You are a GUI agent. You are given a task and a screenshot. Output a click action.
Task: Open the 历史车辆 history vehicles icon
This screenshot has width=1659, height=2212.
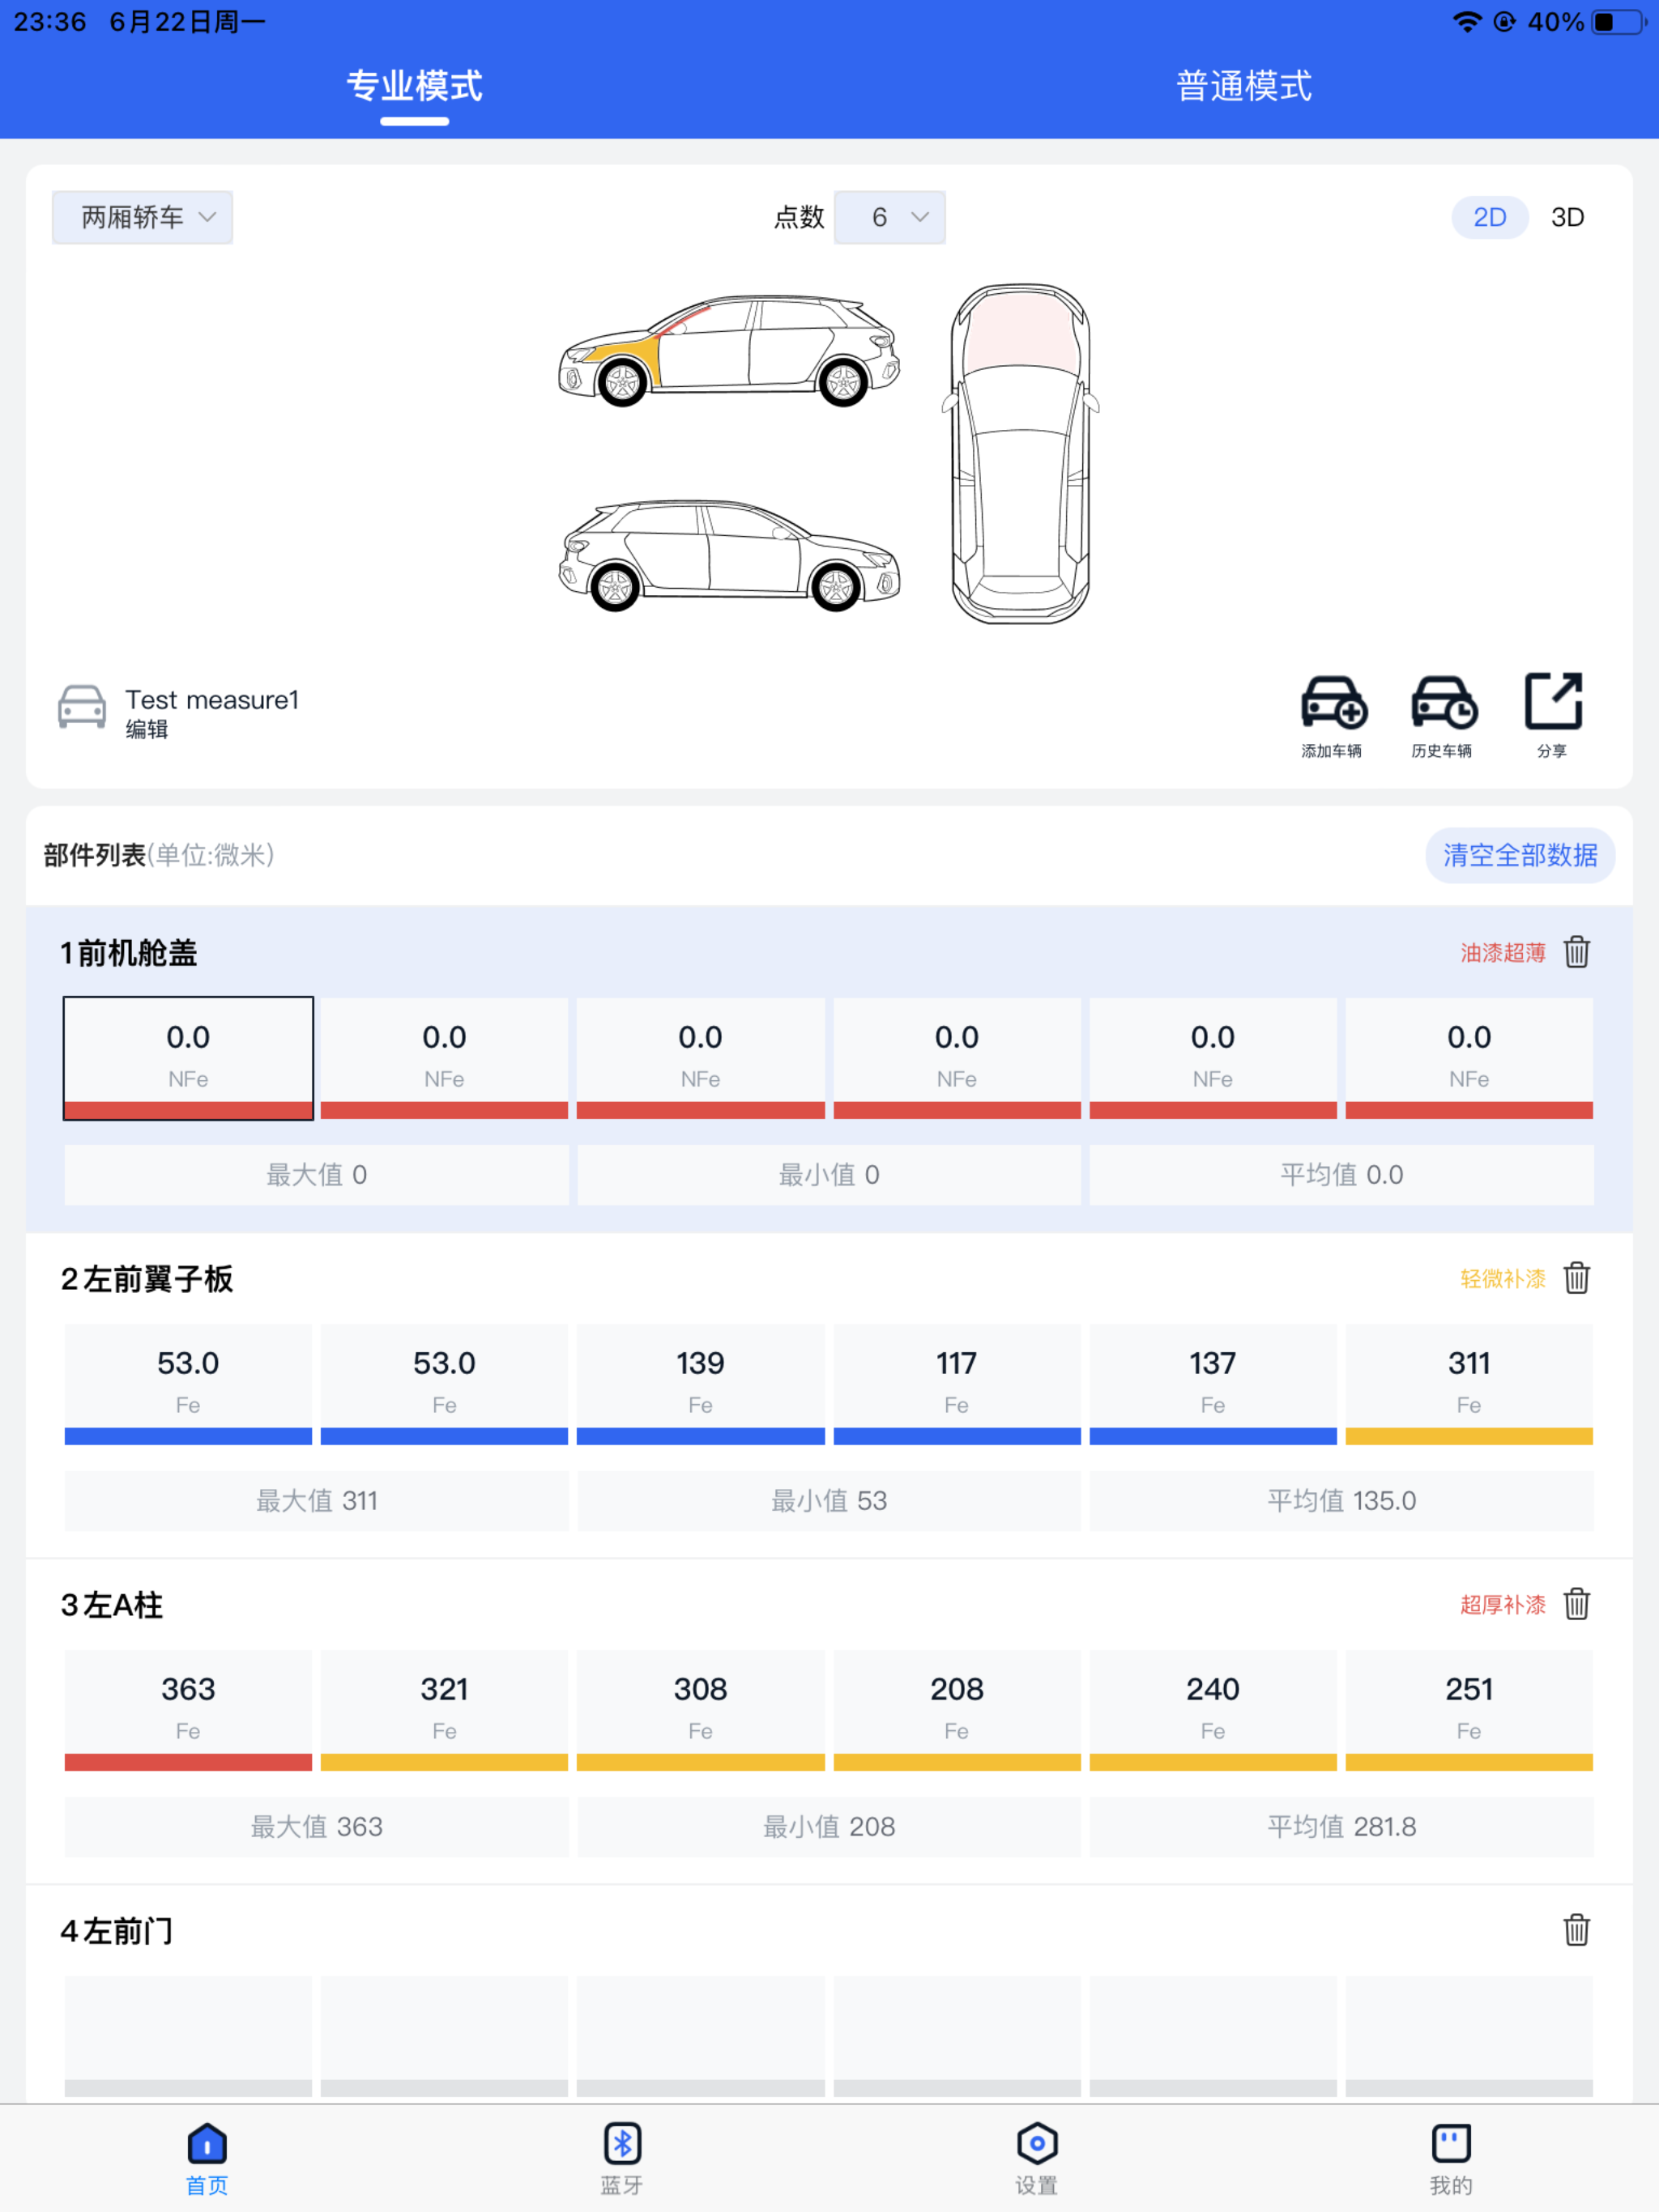(1443, 703)
